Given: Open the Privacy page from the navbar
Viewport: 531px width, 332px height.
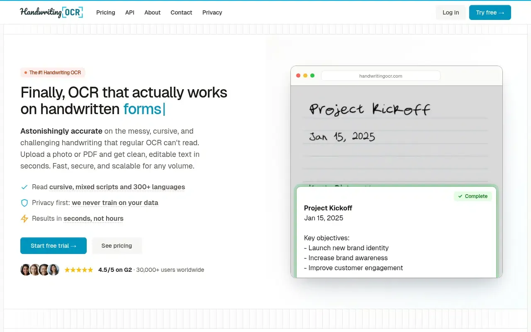Looking at the screenshot, I should coord(212,12).
